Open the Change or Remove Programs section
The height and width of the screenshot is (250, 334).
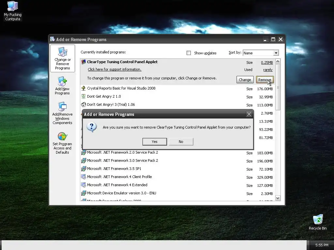tap(62, 58)
